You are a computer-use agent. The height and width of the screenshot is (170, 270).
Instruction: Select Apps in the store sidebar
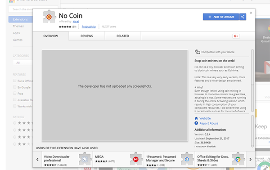(x=16, y=33)
